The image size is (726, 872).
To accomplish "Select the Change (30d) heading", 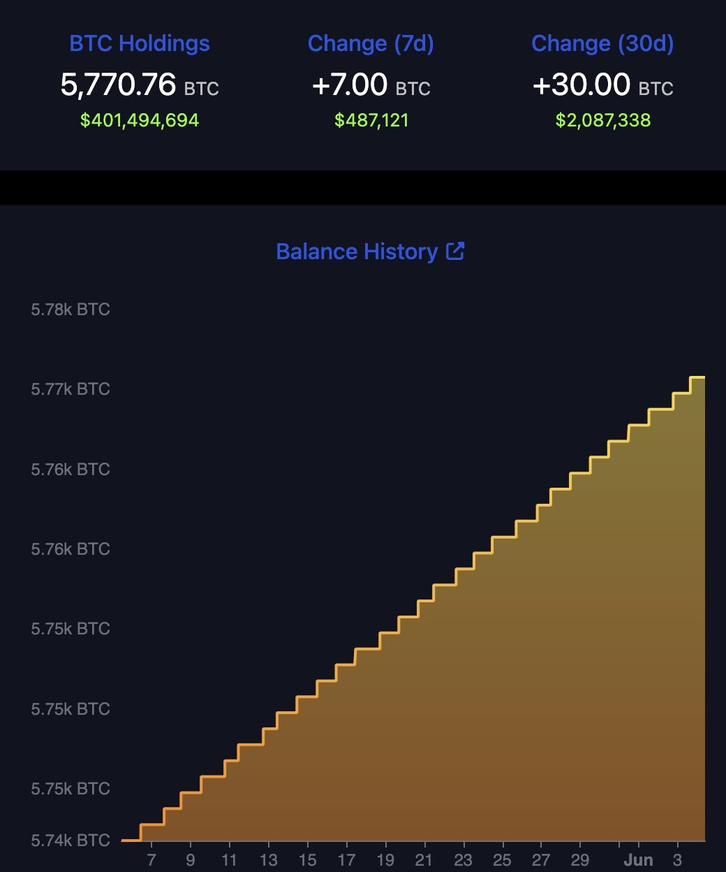I will coord(602,43).
